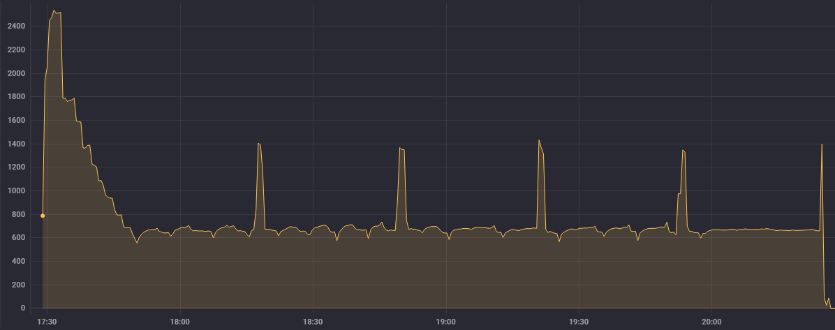Click the 18:00 time axis label

(x=180, y=322)
